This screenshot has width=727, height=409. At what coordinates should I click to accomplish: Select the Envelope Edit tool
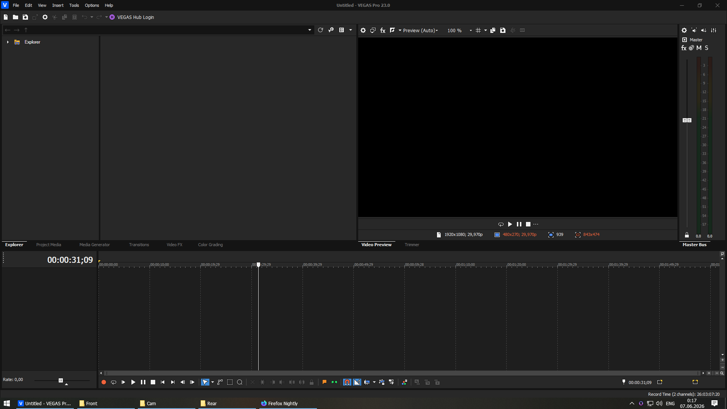[220, 382]
